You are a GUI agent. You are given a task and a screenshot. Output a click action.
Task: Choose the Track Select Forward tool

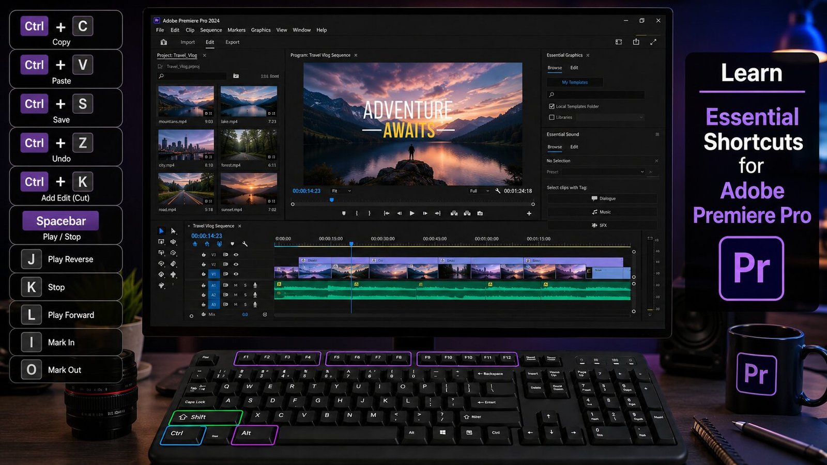pyautogui.click(x=174, y=231)
